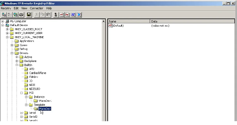Select the CanBackPlane key
Screen dimensions: 237x125
click(x=38, y=73)
